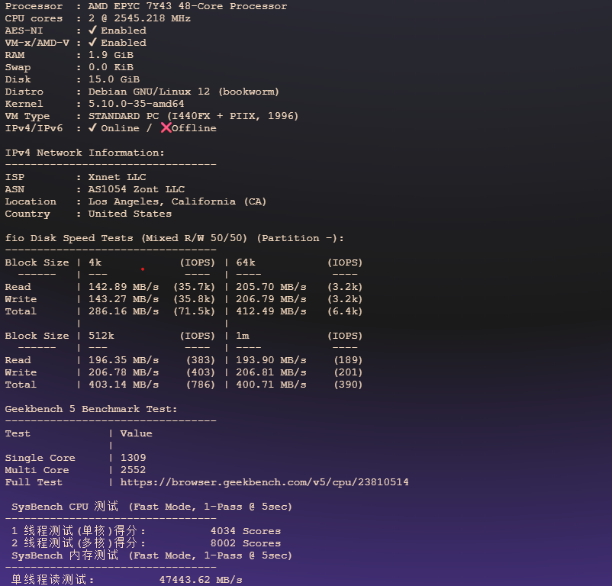Click the AS1054 Zont LLC ASN text

tap(136, 189)
